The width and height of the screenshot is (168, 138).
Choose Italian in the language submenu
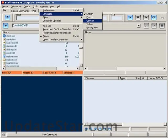(x=93, y=24)
